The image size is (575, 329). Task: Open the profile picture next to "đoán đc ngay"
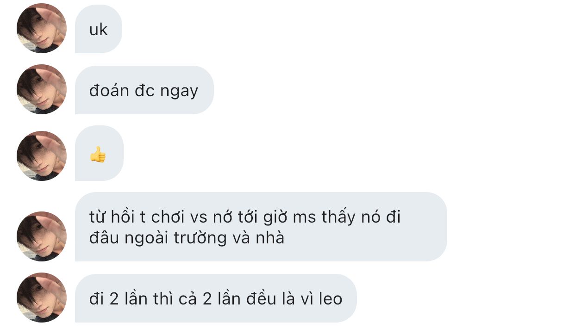42,90
